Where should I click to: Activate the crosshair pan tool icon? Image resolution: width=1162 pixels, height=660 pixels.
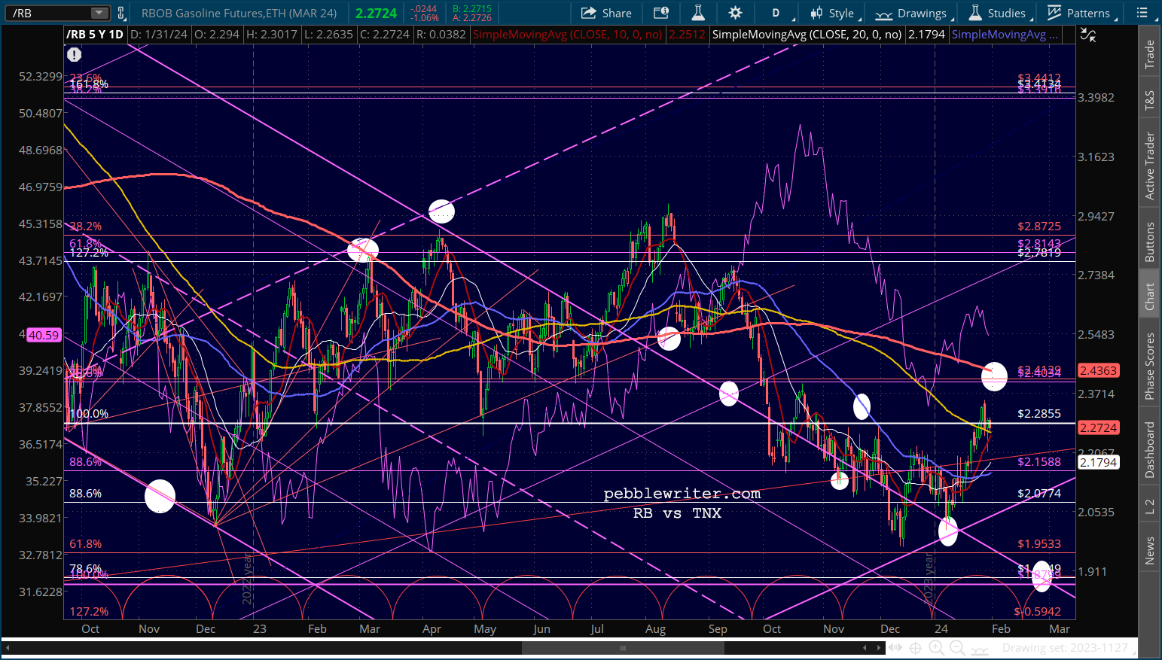[915, 648]
